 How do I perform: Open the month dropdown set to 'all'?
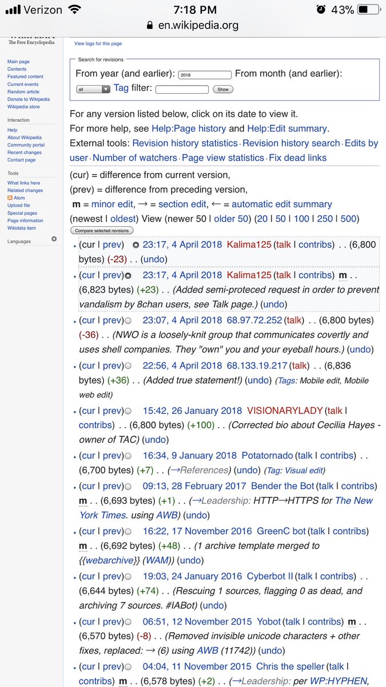(93, 89)
